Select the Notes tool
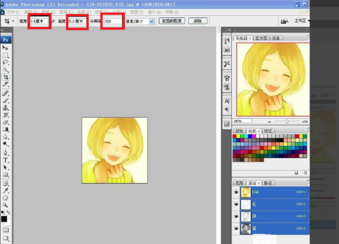 pyautogui.click(x=6, y=184)
